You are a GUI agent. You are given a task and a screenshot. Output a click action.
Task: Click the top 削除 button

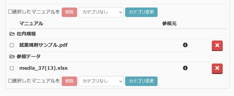coord(69,12)
